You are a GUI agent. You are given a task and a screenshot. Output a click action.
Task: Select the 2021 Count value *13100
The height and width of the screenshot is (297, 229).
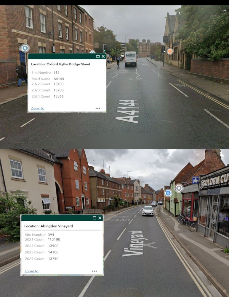click(54, 239)
